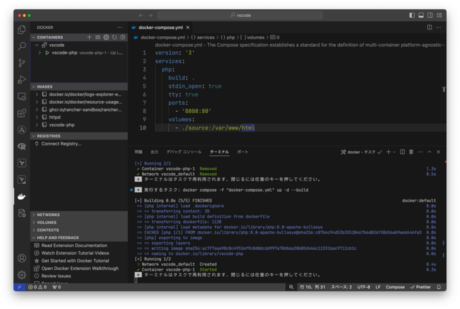Click the vscode search command center
Screen dimensions: 460x309
coord(240,16)
